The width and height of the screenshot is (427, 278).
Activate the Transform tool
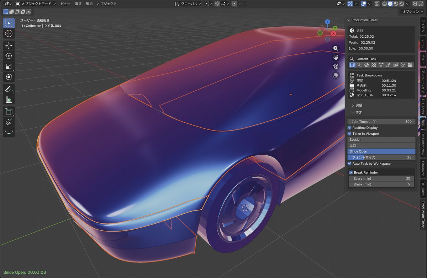9,77
